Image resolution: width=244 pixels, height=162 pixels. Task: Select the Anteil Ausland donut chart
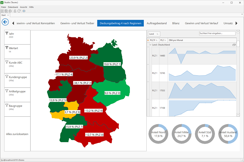click(228, 134)
